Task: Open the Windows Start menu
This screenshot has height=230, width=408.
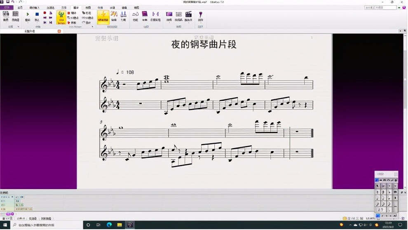Action: (x=5, y=225)
